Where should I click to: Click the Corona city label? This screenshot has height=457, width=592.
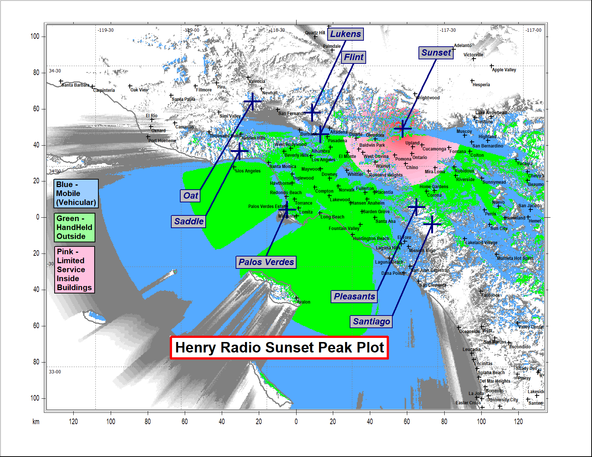point(434,195)
